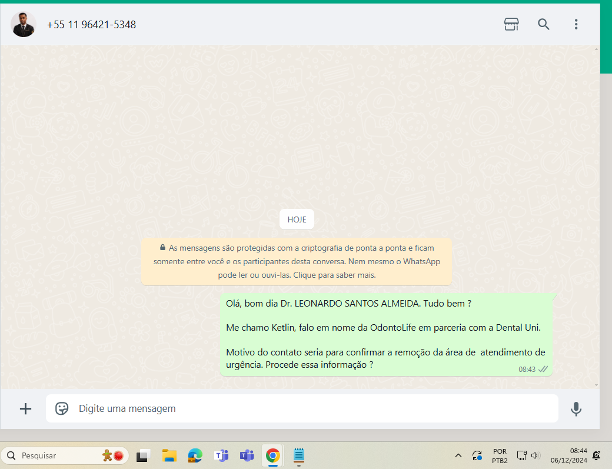Click the network connection tray icon
612x469 pixels.
(521, 455)
